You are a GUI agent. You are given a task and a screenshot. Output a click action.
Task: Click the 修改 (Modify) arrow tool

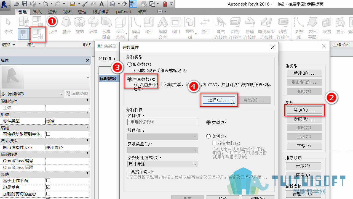tap(9, 26)
